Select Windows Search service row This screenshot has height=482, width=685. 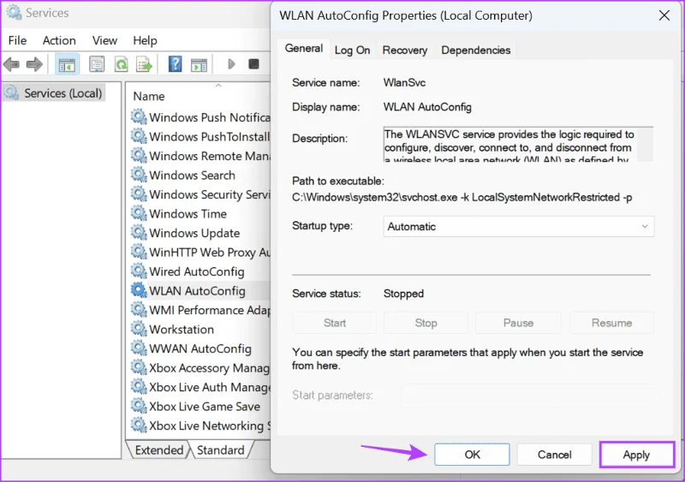(x=200, y=176)
